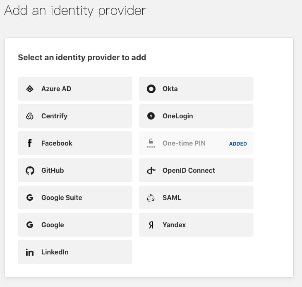Click the Facebook f logo icon

tap(30, 143)
